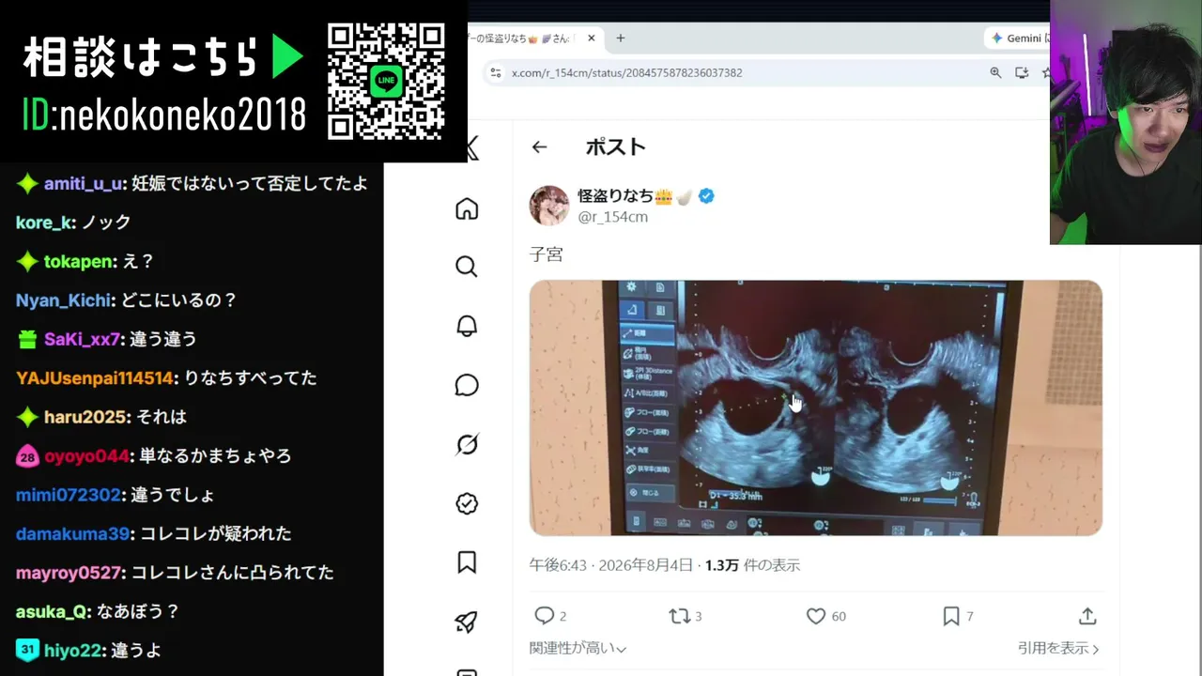The width and height of the screenshot is (1202, 676).
Task: Click chat username YAJUsenpai114514
Action: tap(95, 378)
